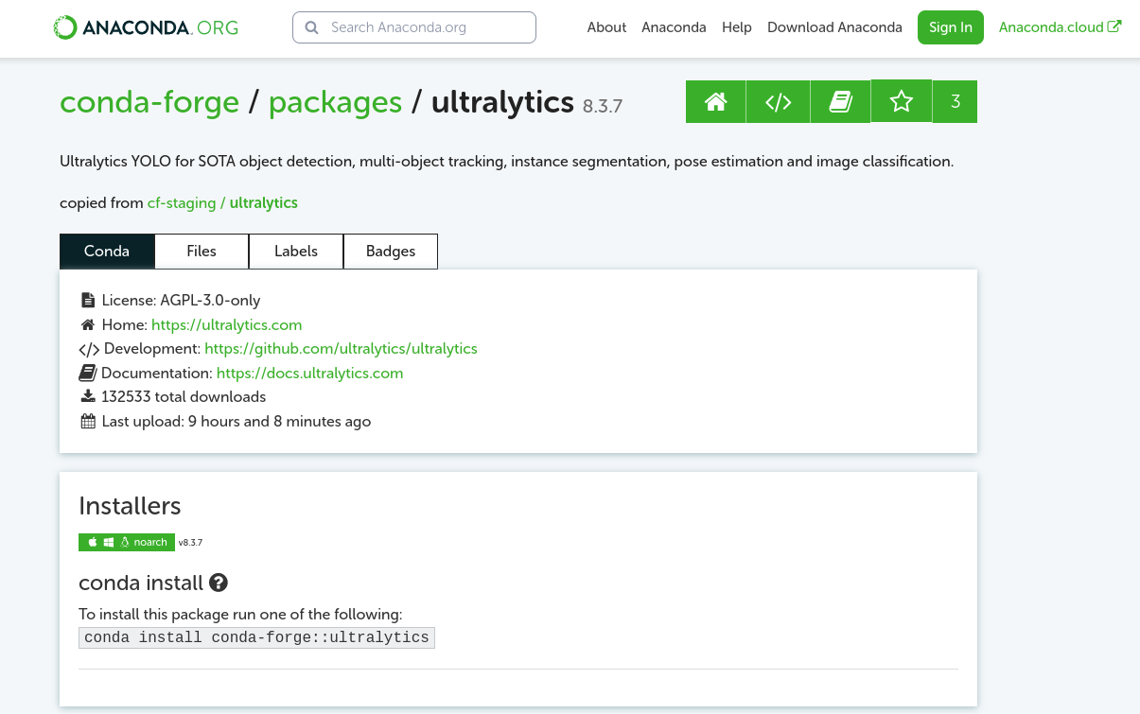The image size is (1140, 714).
Task: Click the 132533 total downloads text
Action: (x=184, y=397)
